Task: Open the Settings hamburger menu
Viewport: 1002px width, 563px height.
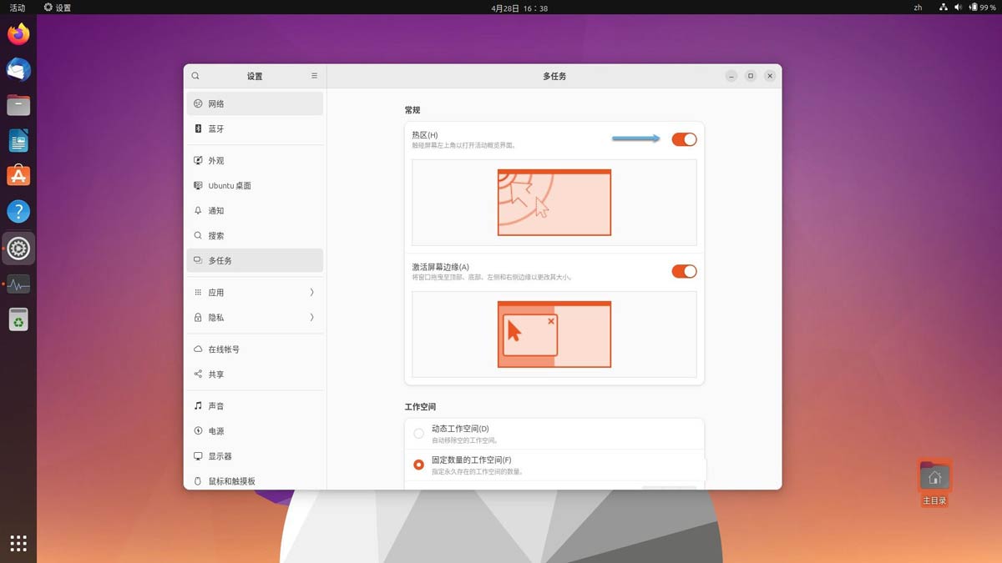Action: pos(314,76)
